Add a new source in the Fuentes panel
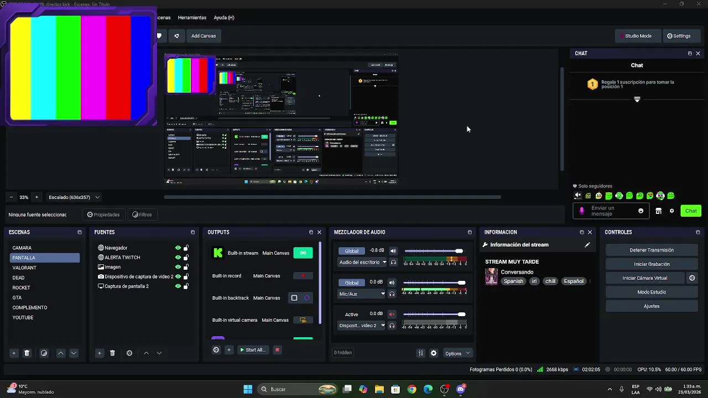This screenshot has width=708, height=398. [x=100, y=353]
